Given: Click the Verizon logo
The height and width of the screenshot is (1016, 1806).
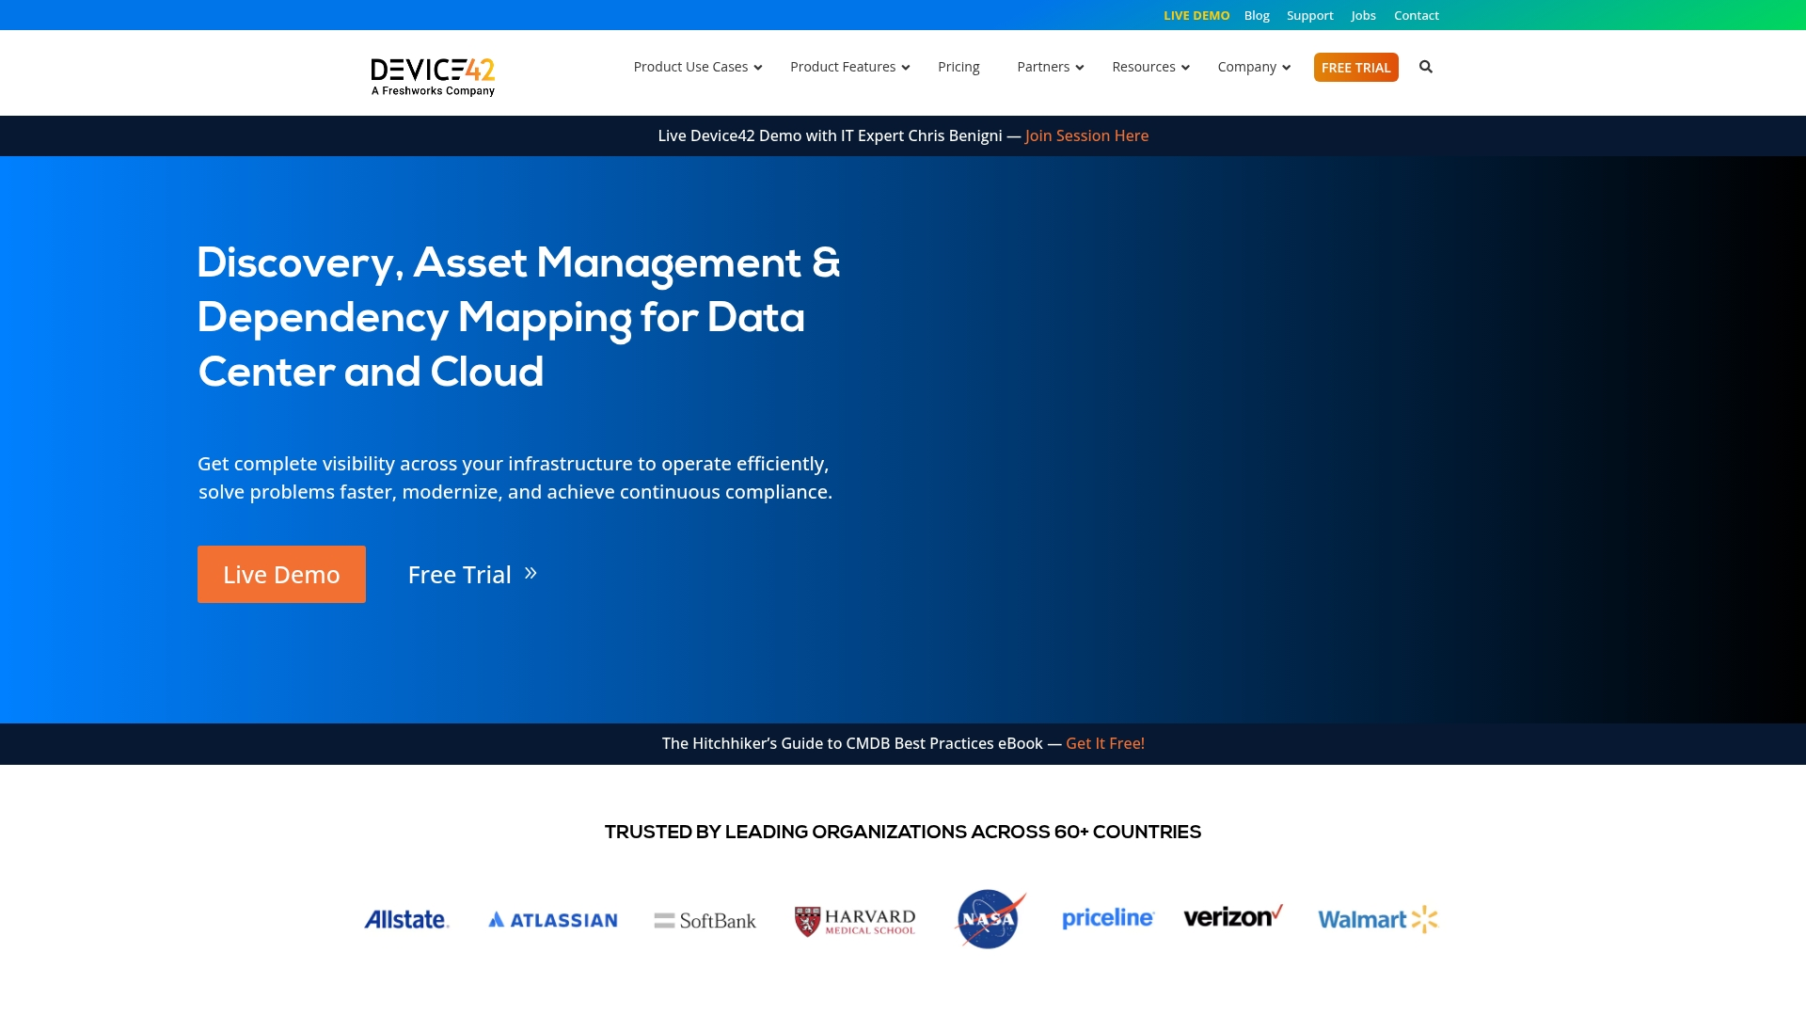Looking at the screenshot, I should (1232, 917).
